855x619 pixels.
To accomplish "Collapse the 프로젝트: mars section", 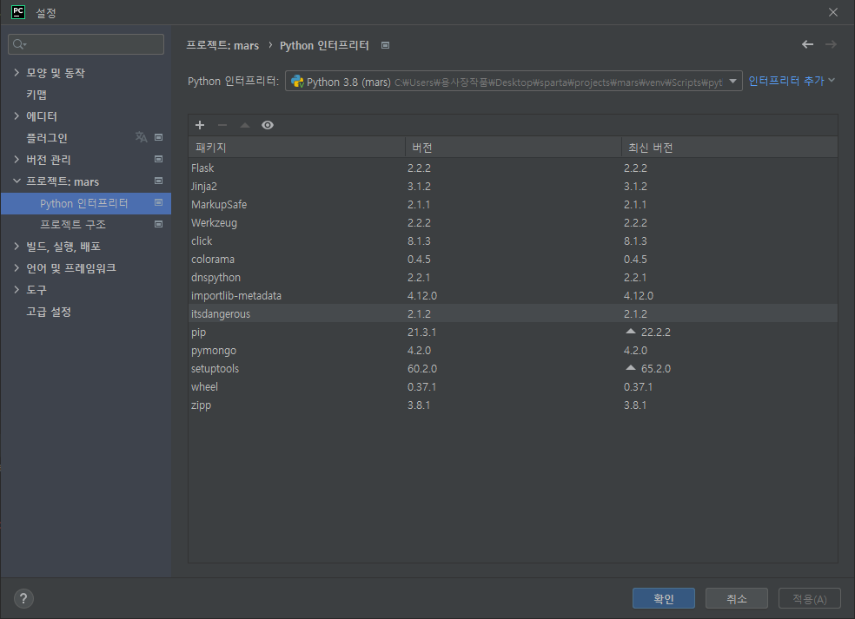I will click(x=17, y=181).
